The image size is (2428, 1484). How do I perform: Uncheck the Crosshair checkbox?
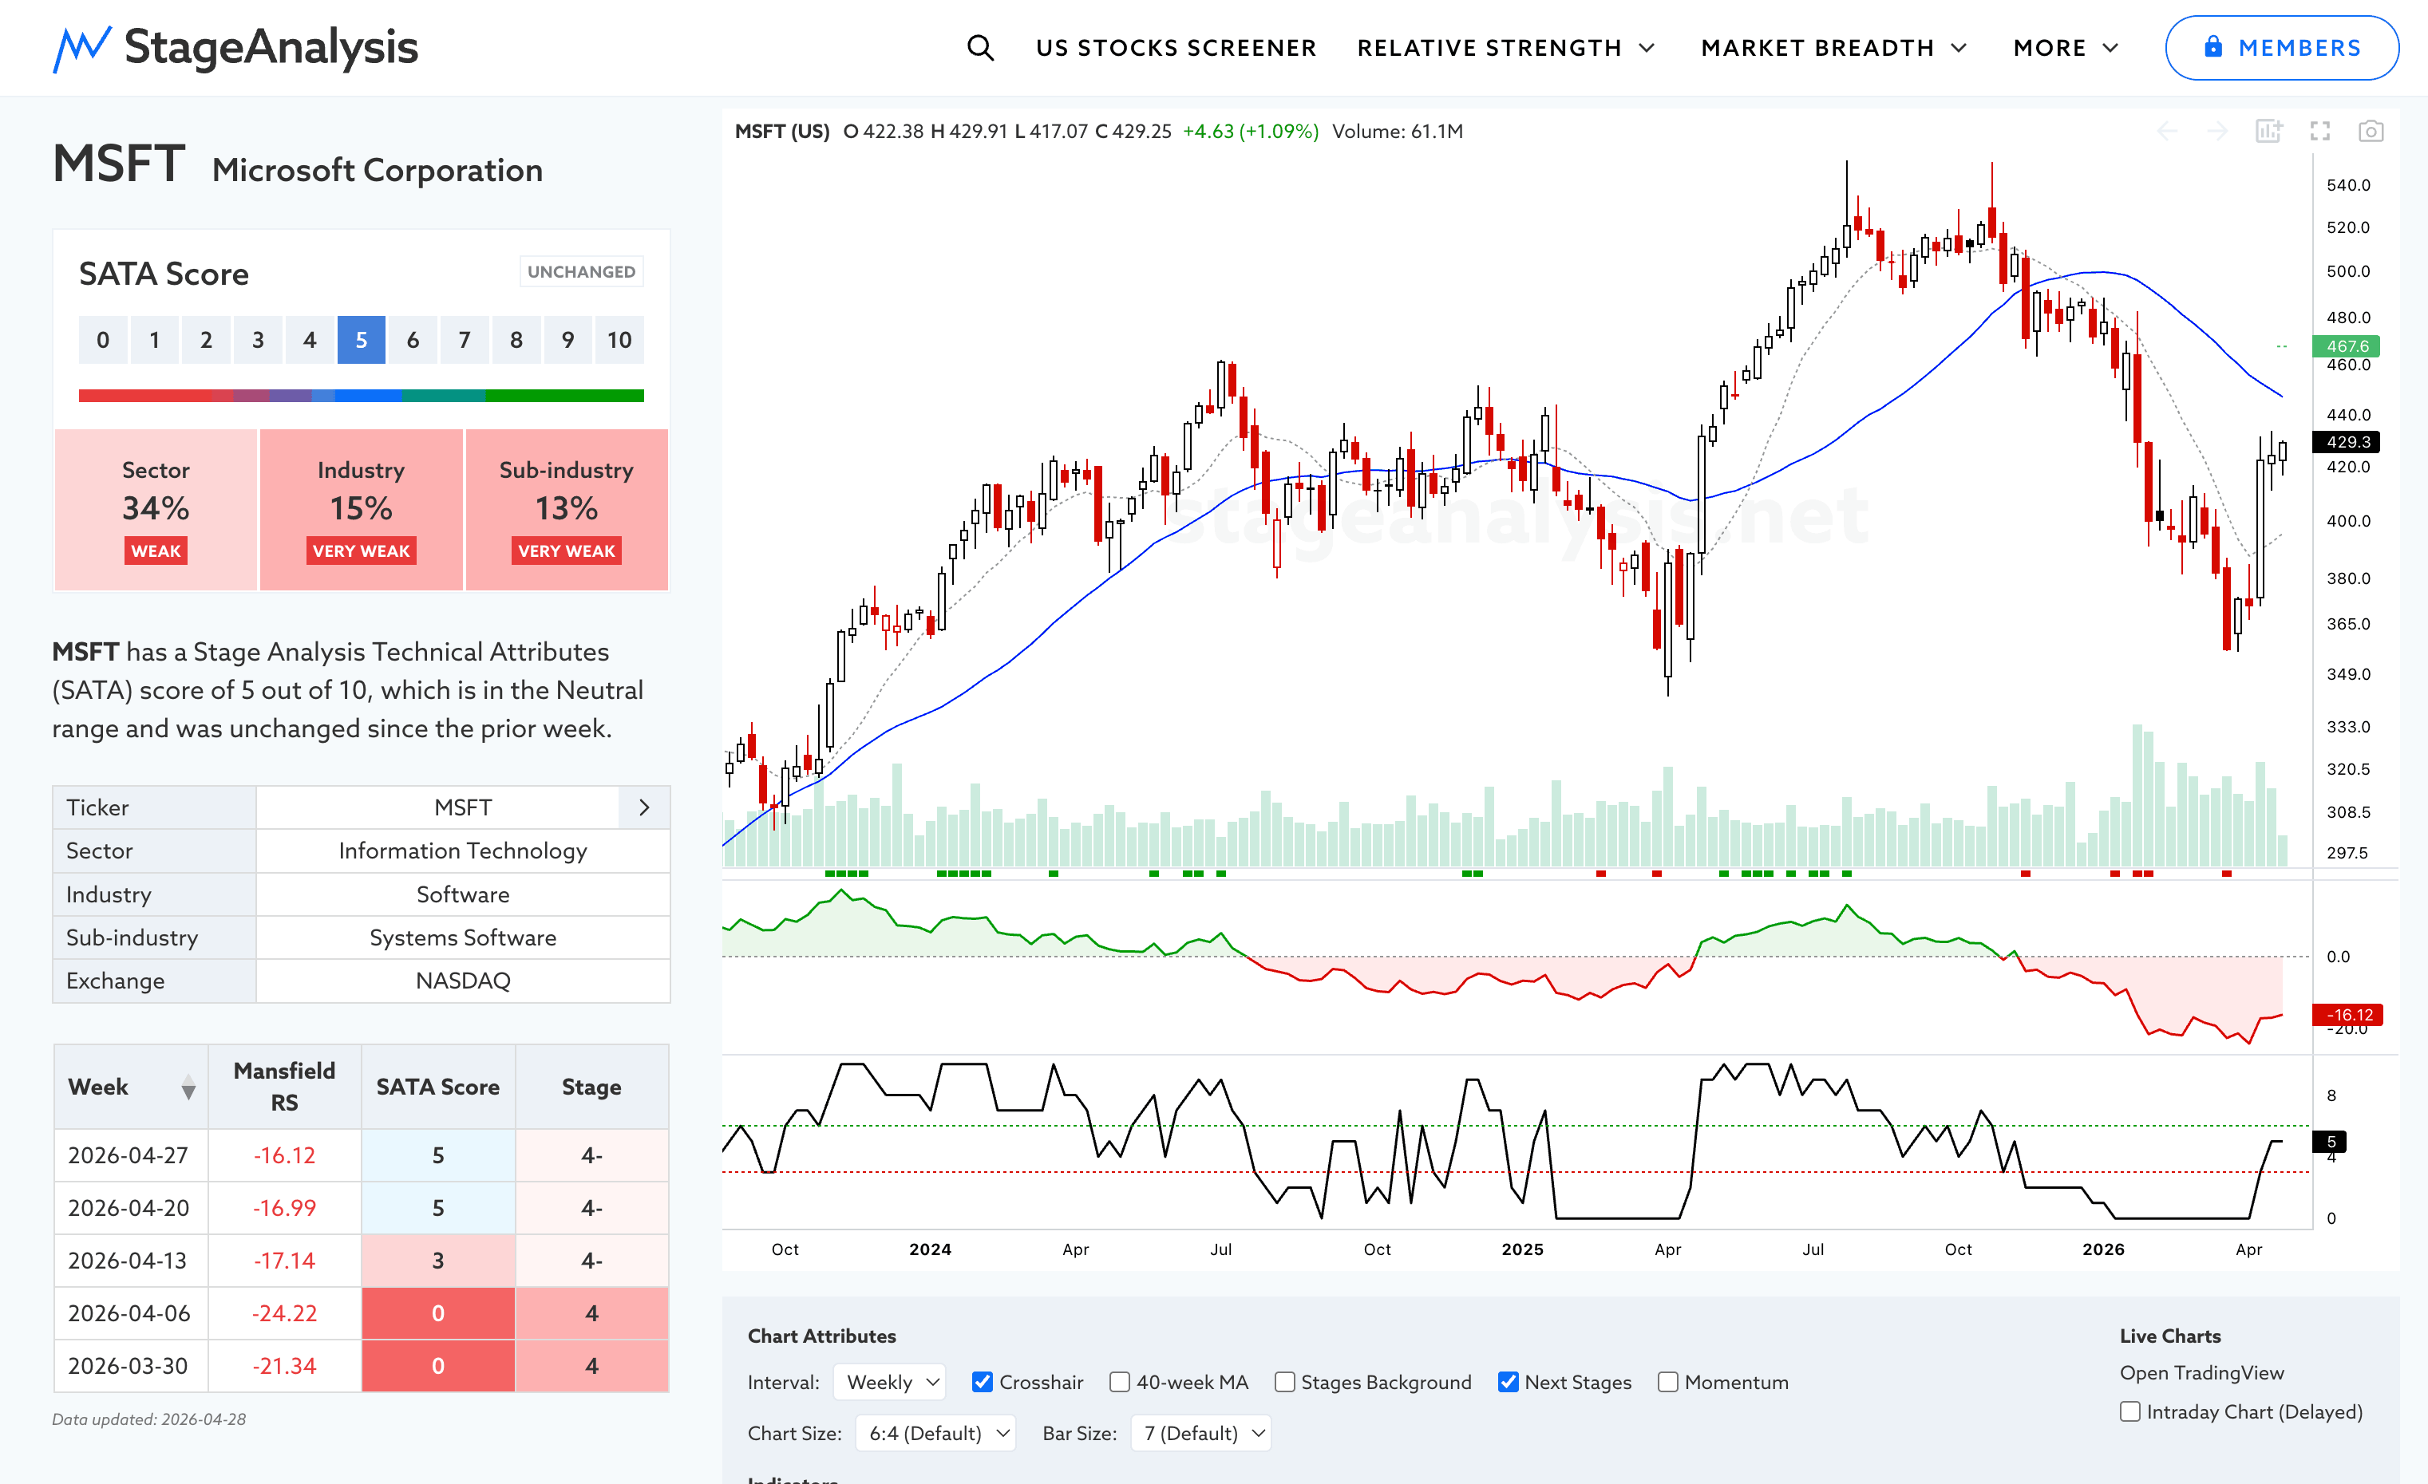pos(982,1382)
